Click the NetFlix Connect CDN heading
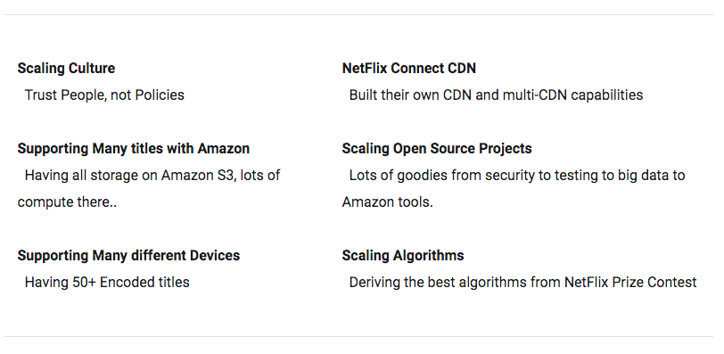 pos(408,69)
